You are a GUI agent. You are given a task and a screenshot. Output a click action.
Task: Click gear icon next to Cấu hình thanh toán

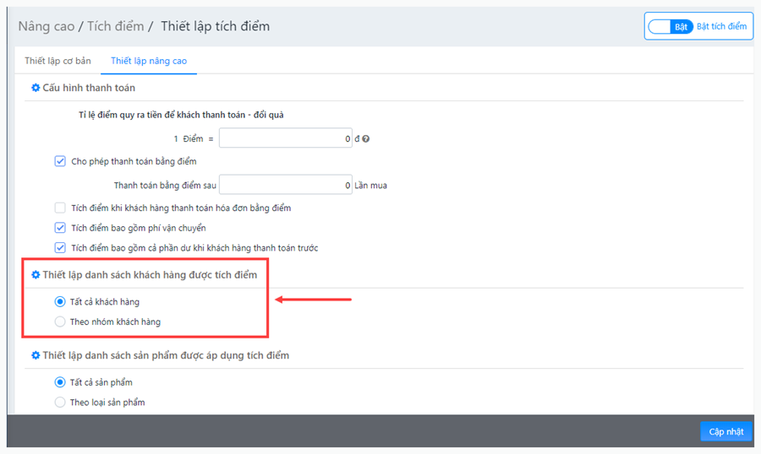[36, 88]
